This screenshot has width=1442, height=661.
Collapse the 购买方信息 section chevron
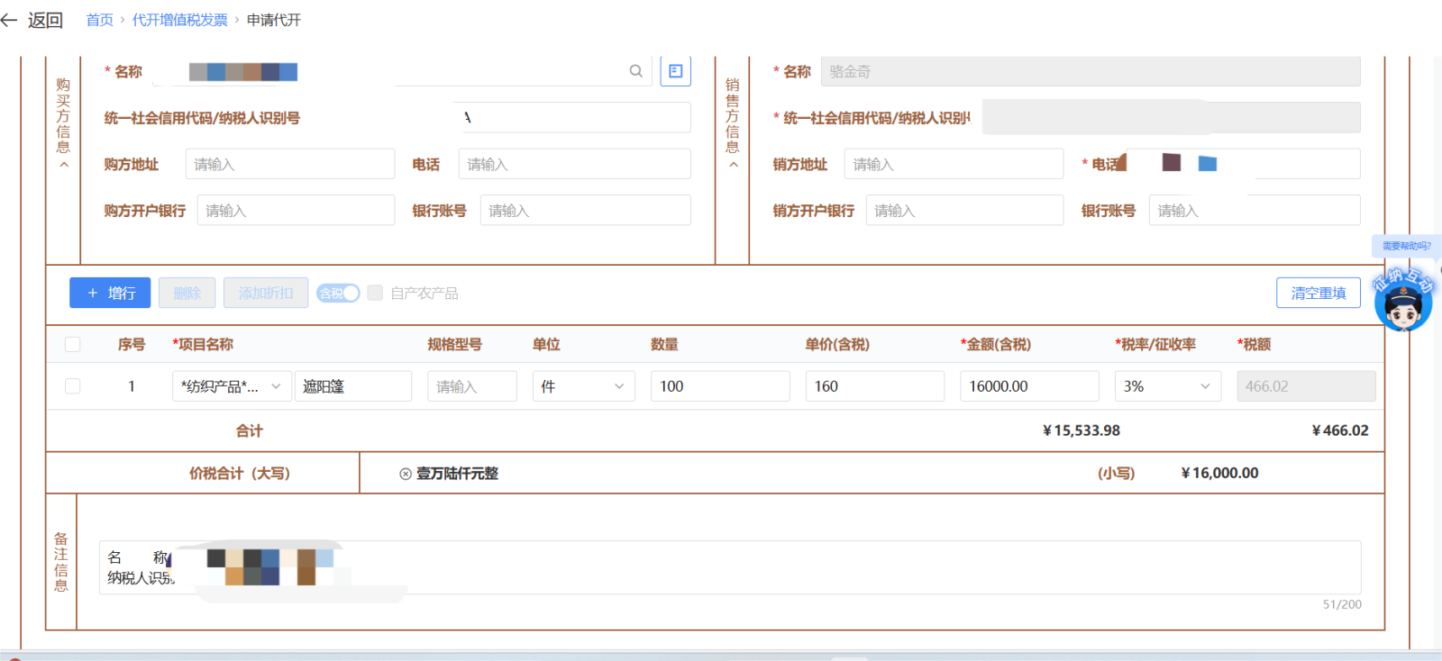tap(64, 165)
